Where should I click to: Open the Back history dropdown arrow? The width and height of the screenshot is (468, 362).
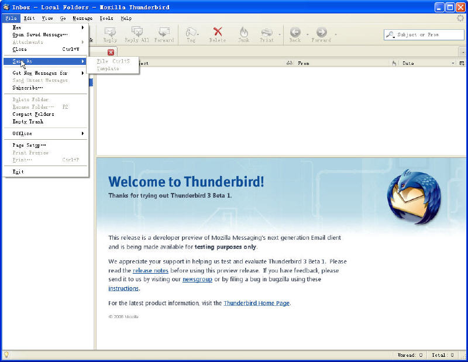pyautogui.click(x=308, y=35)
